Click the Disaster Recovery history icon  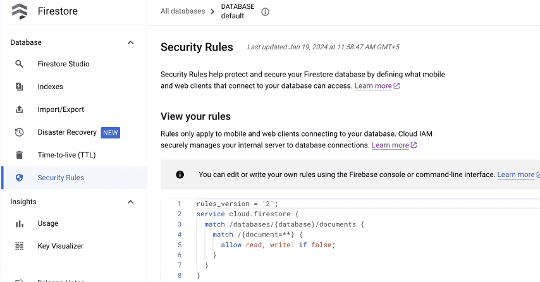(x=20, y=132)
